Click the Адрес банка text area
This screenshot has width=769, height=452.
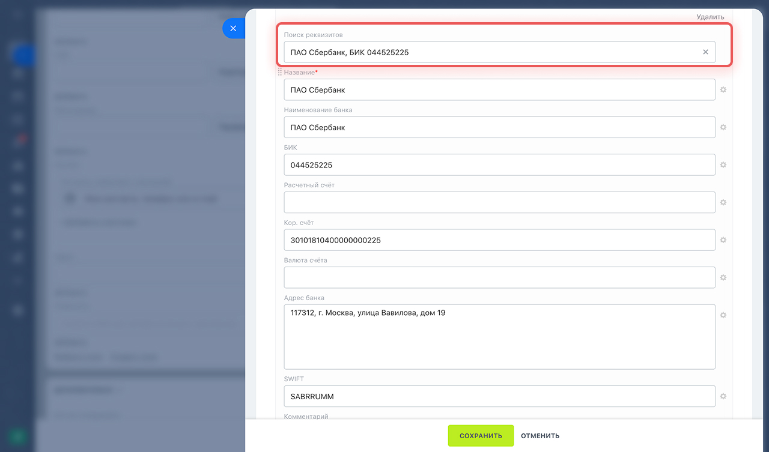click(499, 337)
